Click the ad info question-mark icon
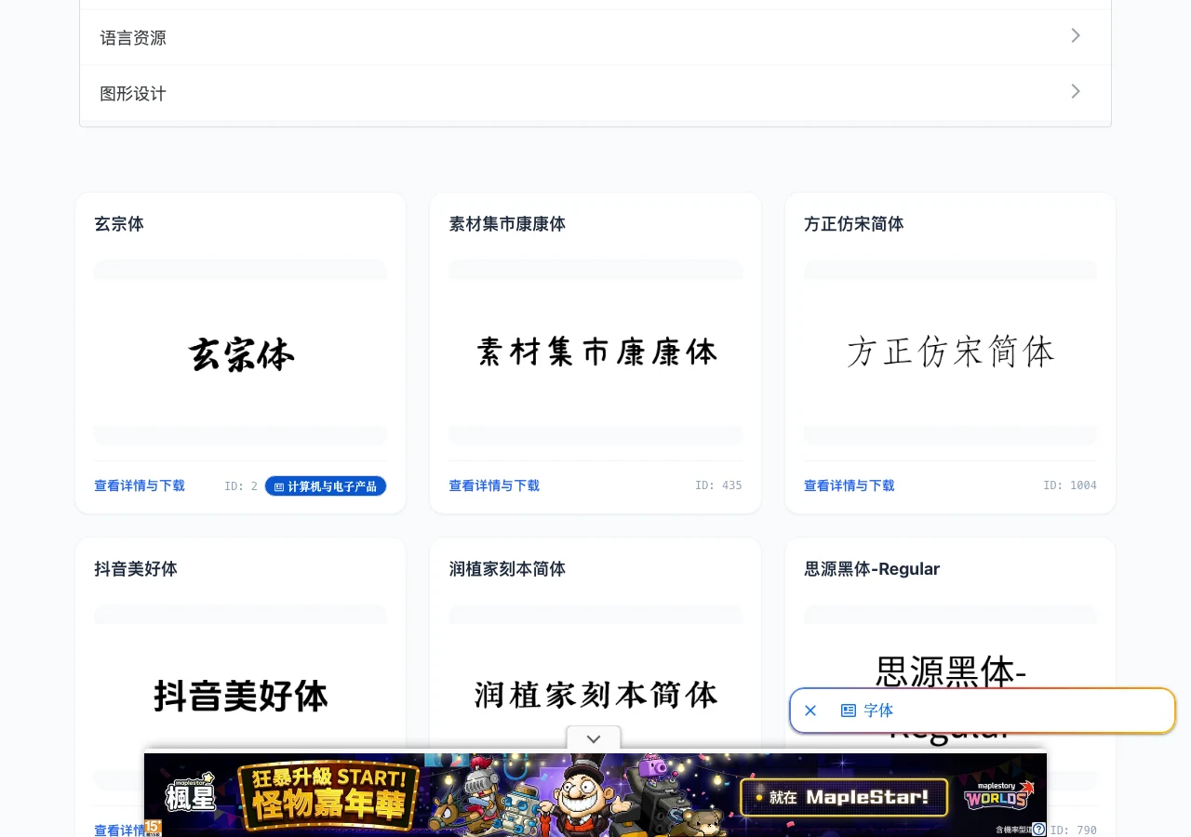Viewport: 1191px width, 837px height. (x=1038, y=829)
